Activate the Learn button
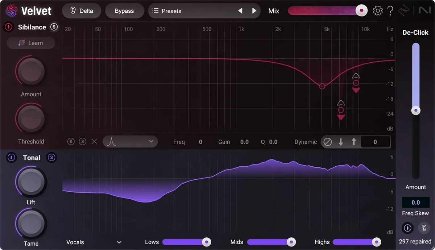435x250 pixels. [x=31, y=43]
